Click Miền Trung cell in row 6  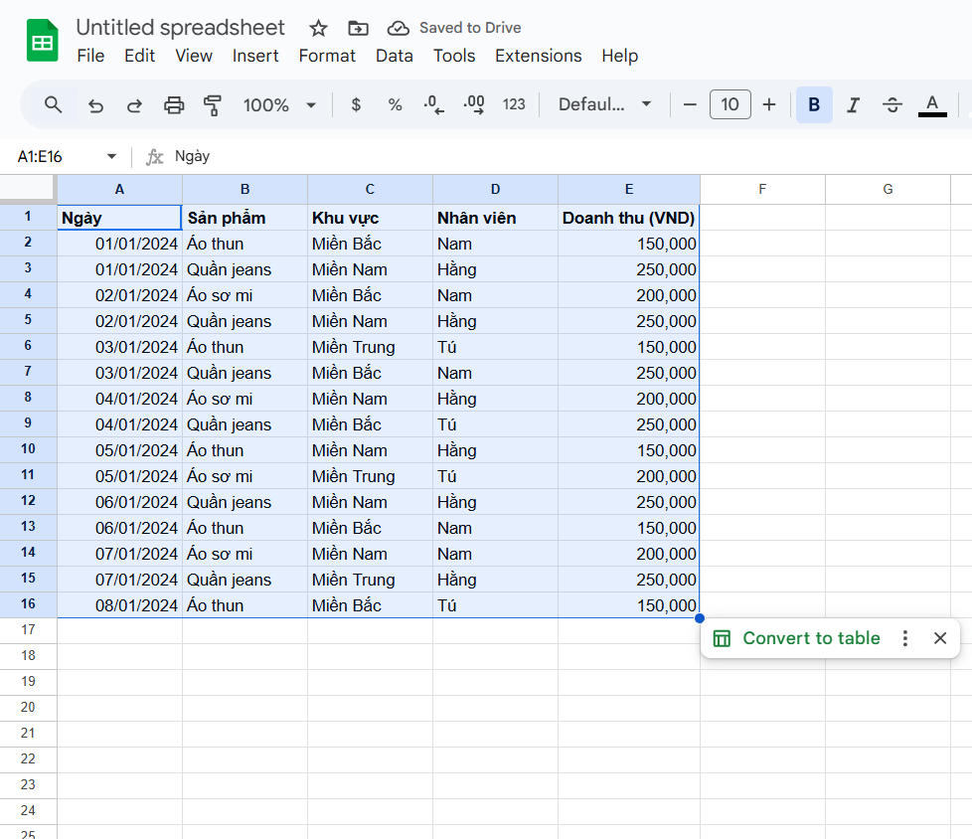(370, 347)
